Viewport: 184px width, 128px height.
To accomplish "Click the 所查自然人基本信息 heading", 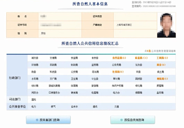I will (90, 4).
